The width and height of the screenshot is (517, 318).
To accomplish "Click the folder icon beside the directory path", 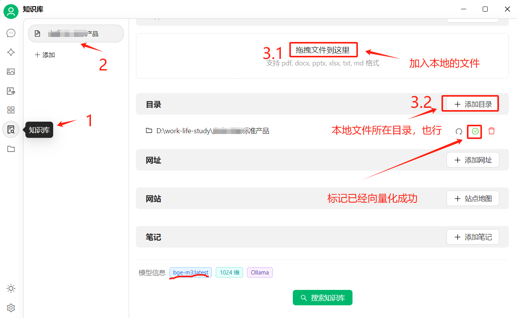I will pyautogui.click(x=149, y=131).
